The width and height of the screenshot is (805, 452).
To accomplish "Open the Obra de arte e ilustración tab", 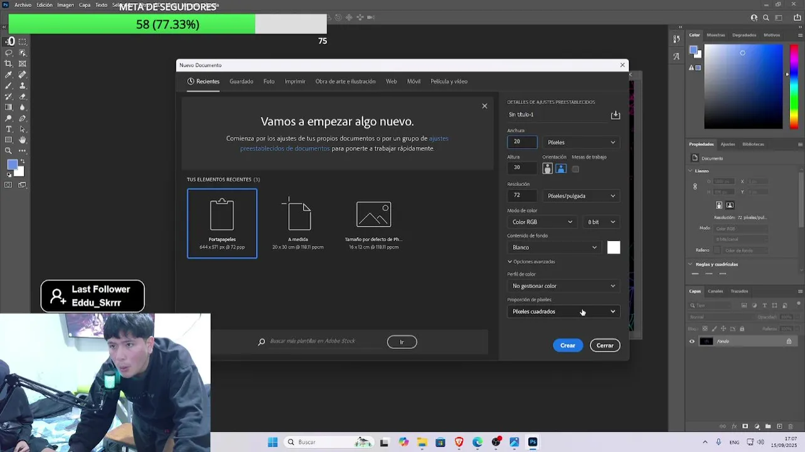I will (345, 82).
